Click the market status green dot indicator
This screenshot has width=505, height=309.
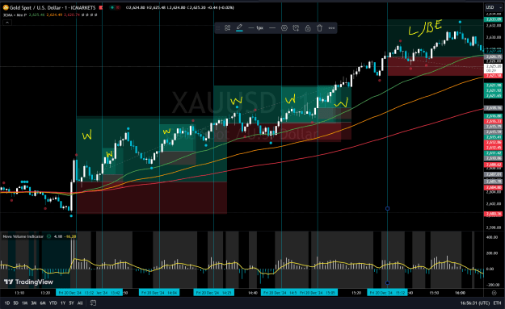point(112,7)
